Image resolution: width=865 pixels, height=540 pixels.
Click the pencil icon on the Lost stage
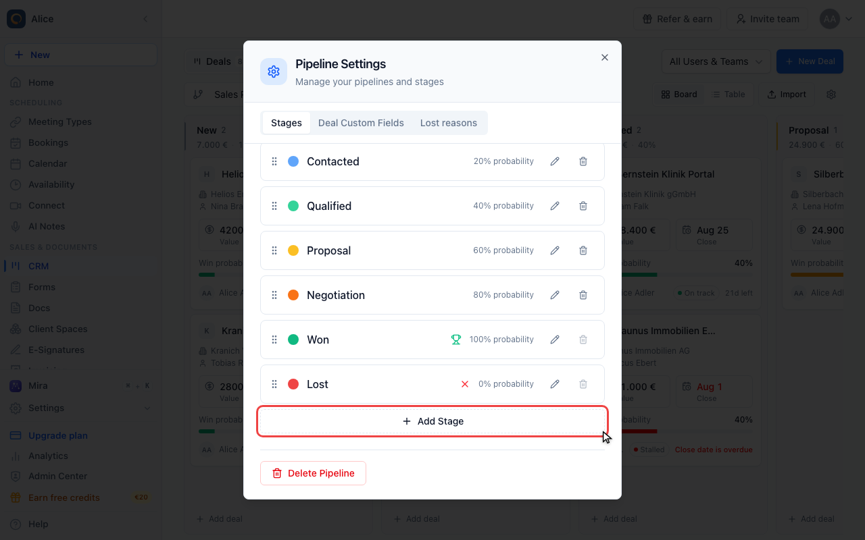555,384
